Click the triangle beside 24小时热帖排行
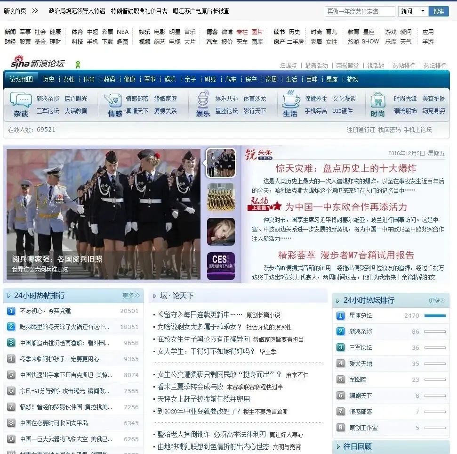Image resolution: width=457 pixels, height=454 pixels. point(9,296)
